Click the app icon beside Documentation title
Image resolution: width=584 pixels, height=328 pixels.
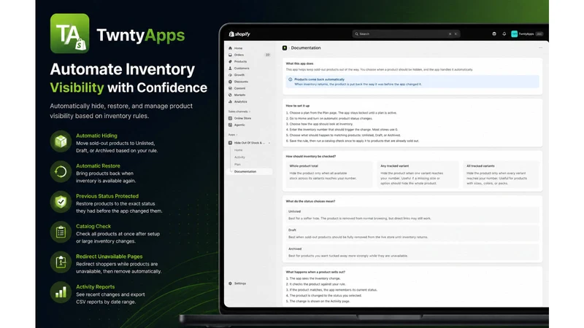coord(285,48)
